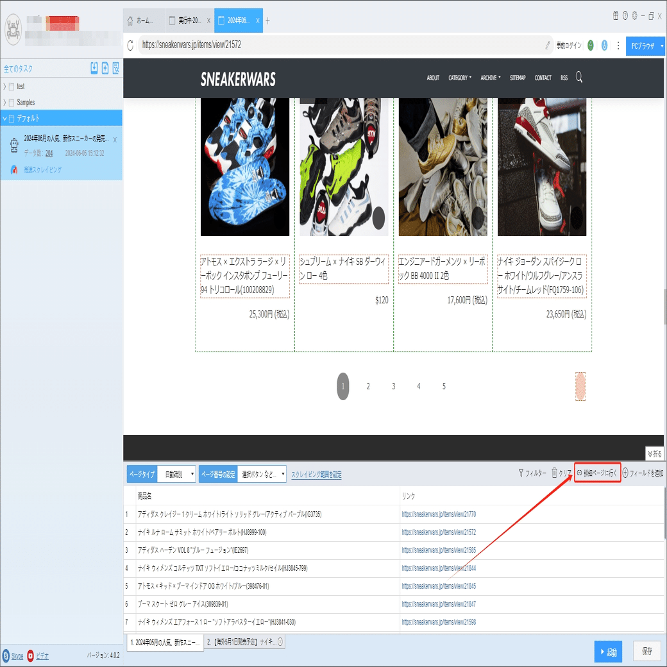The image size is (667, 667).
Task: Click the 折る collapse panel button
Action: pos(654,454)
